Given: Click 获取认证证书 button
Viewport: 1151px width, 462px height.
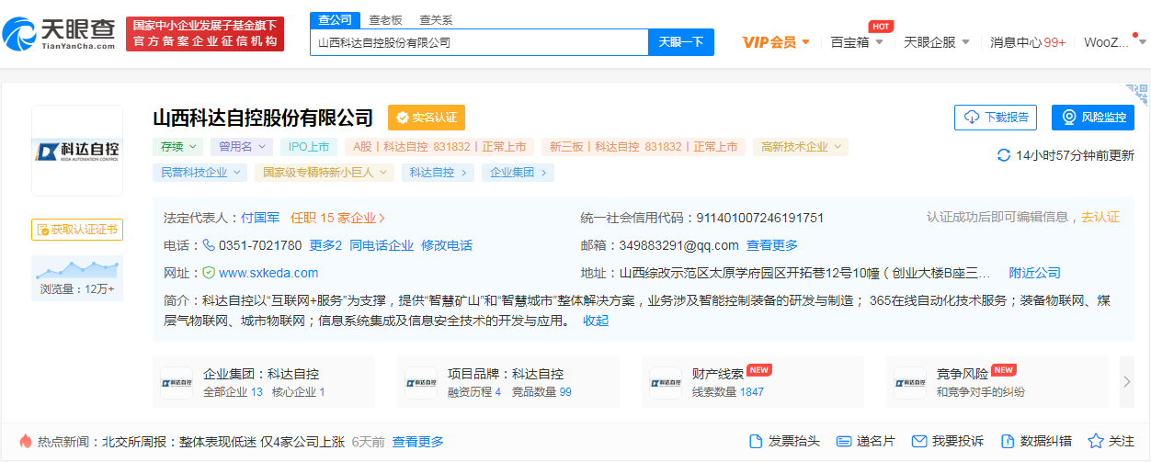Looking at the screenshot, I should (x=77, y=230).
